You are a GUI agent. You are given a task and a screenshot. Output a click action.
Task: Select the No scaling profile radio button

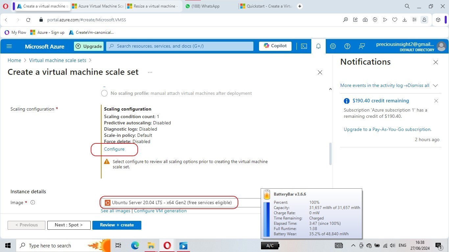(104, 93)
